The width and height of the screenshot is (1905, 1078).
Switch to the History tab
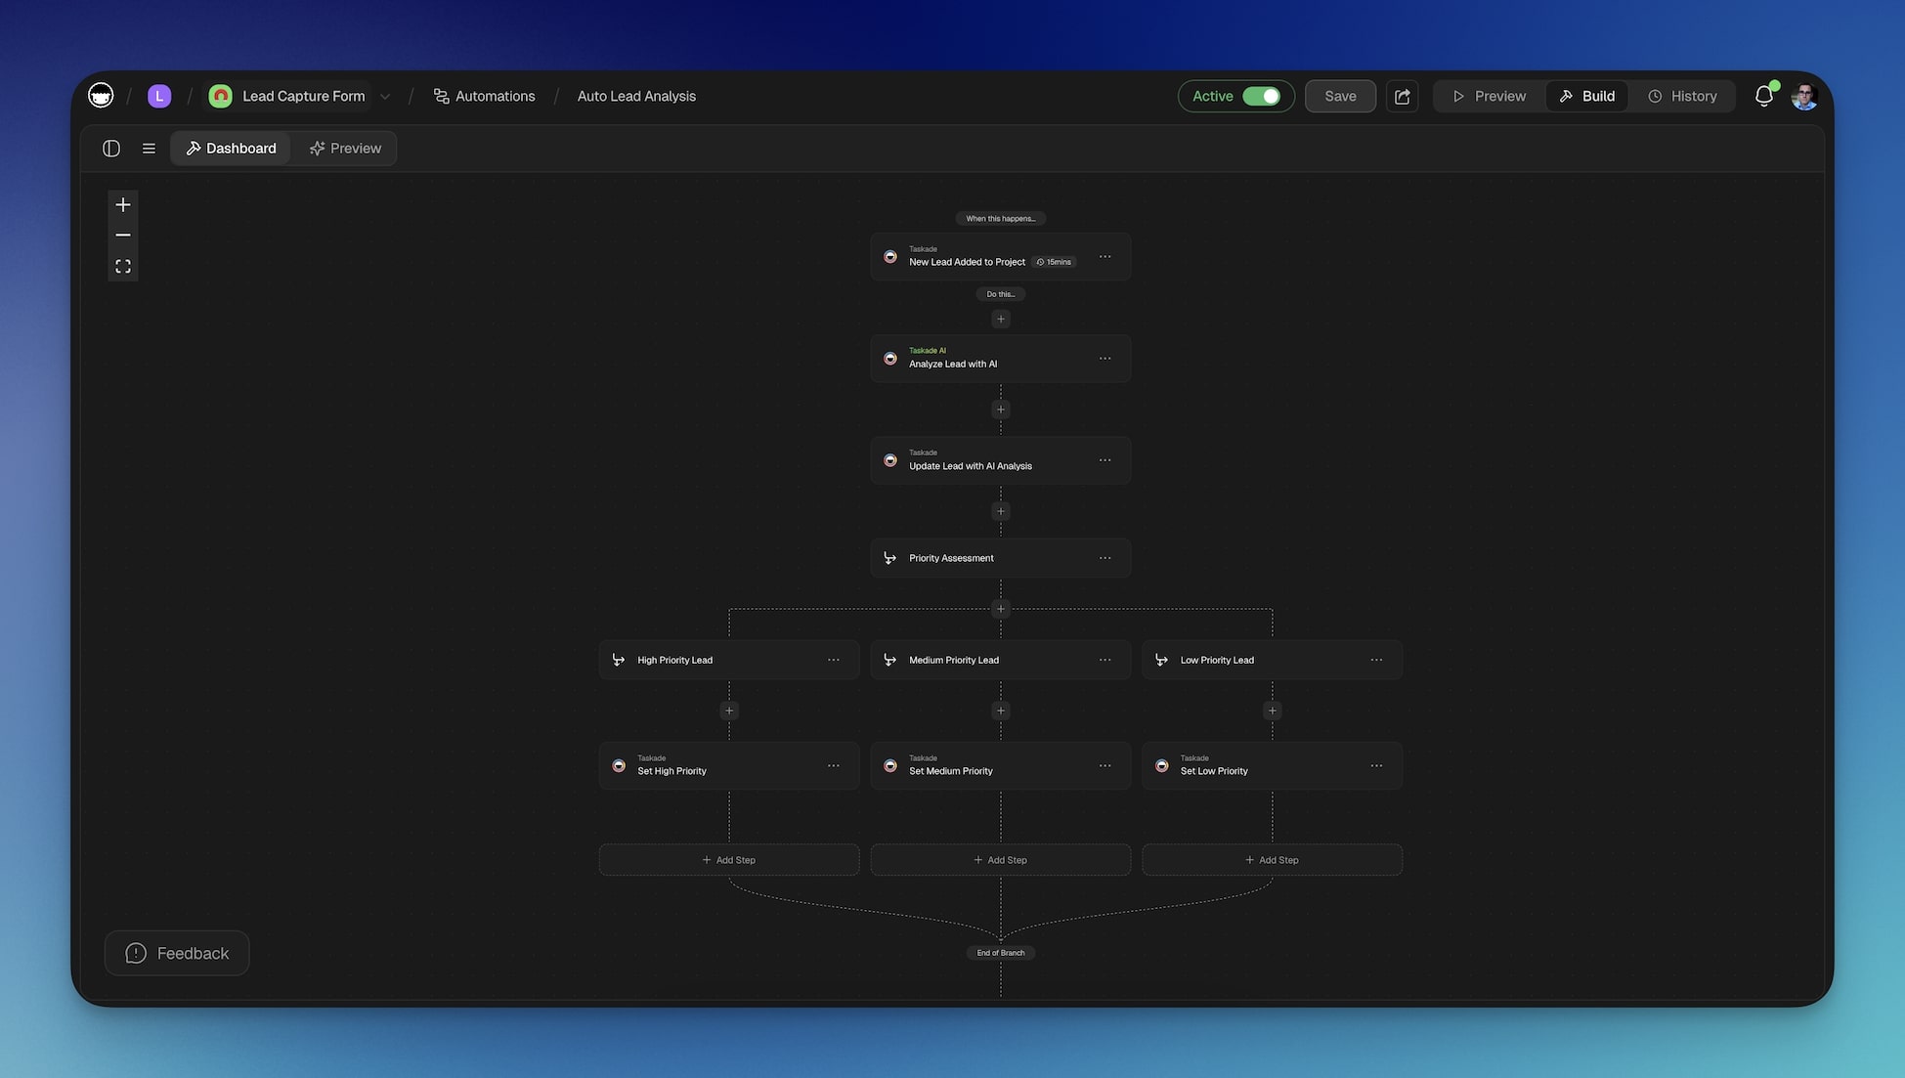coord(1681,96)
